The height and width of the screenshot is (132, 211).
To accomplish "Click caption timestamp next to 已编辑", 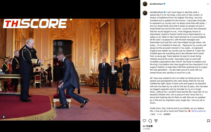I will (x=159, y=114).
